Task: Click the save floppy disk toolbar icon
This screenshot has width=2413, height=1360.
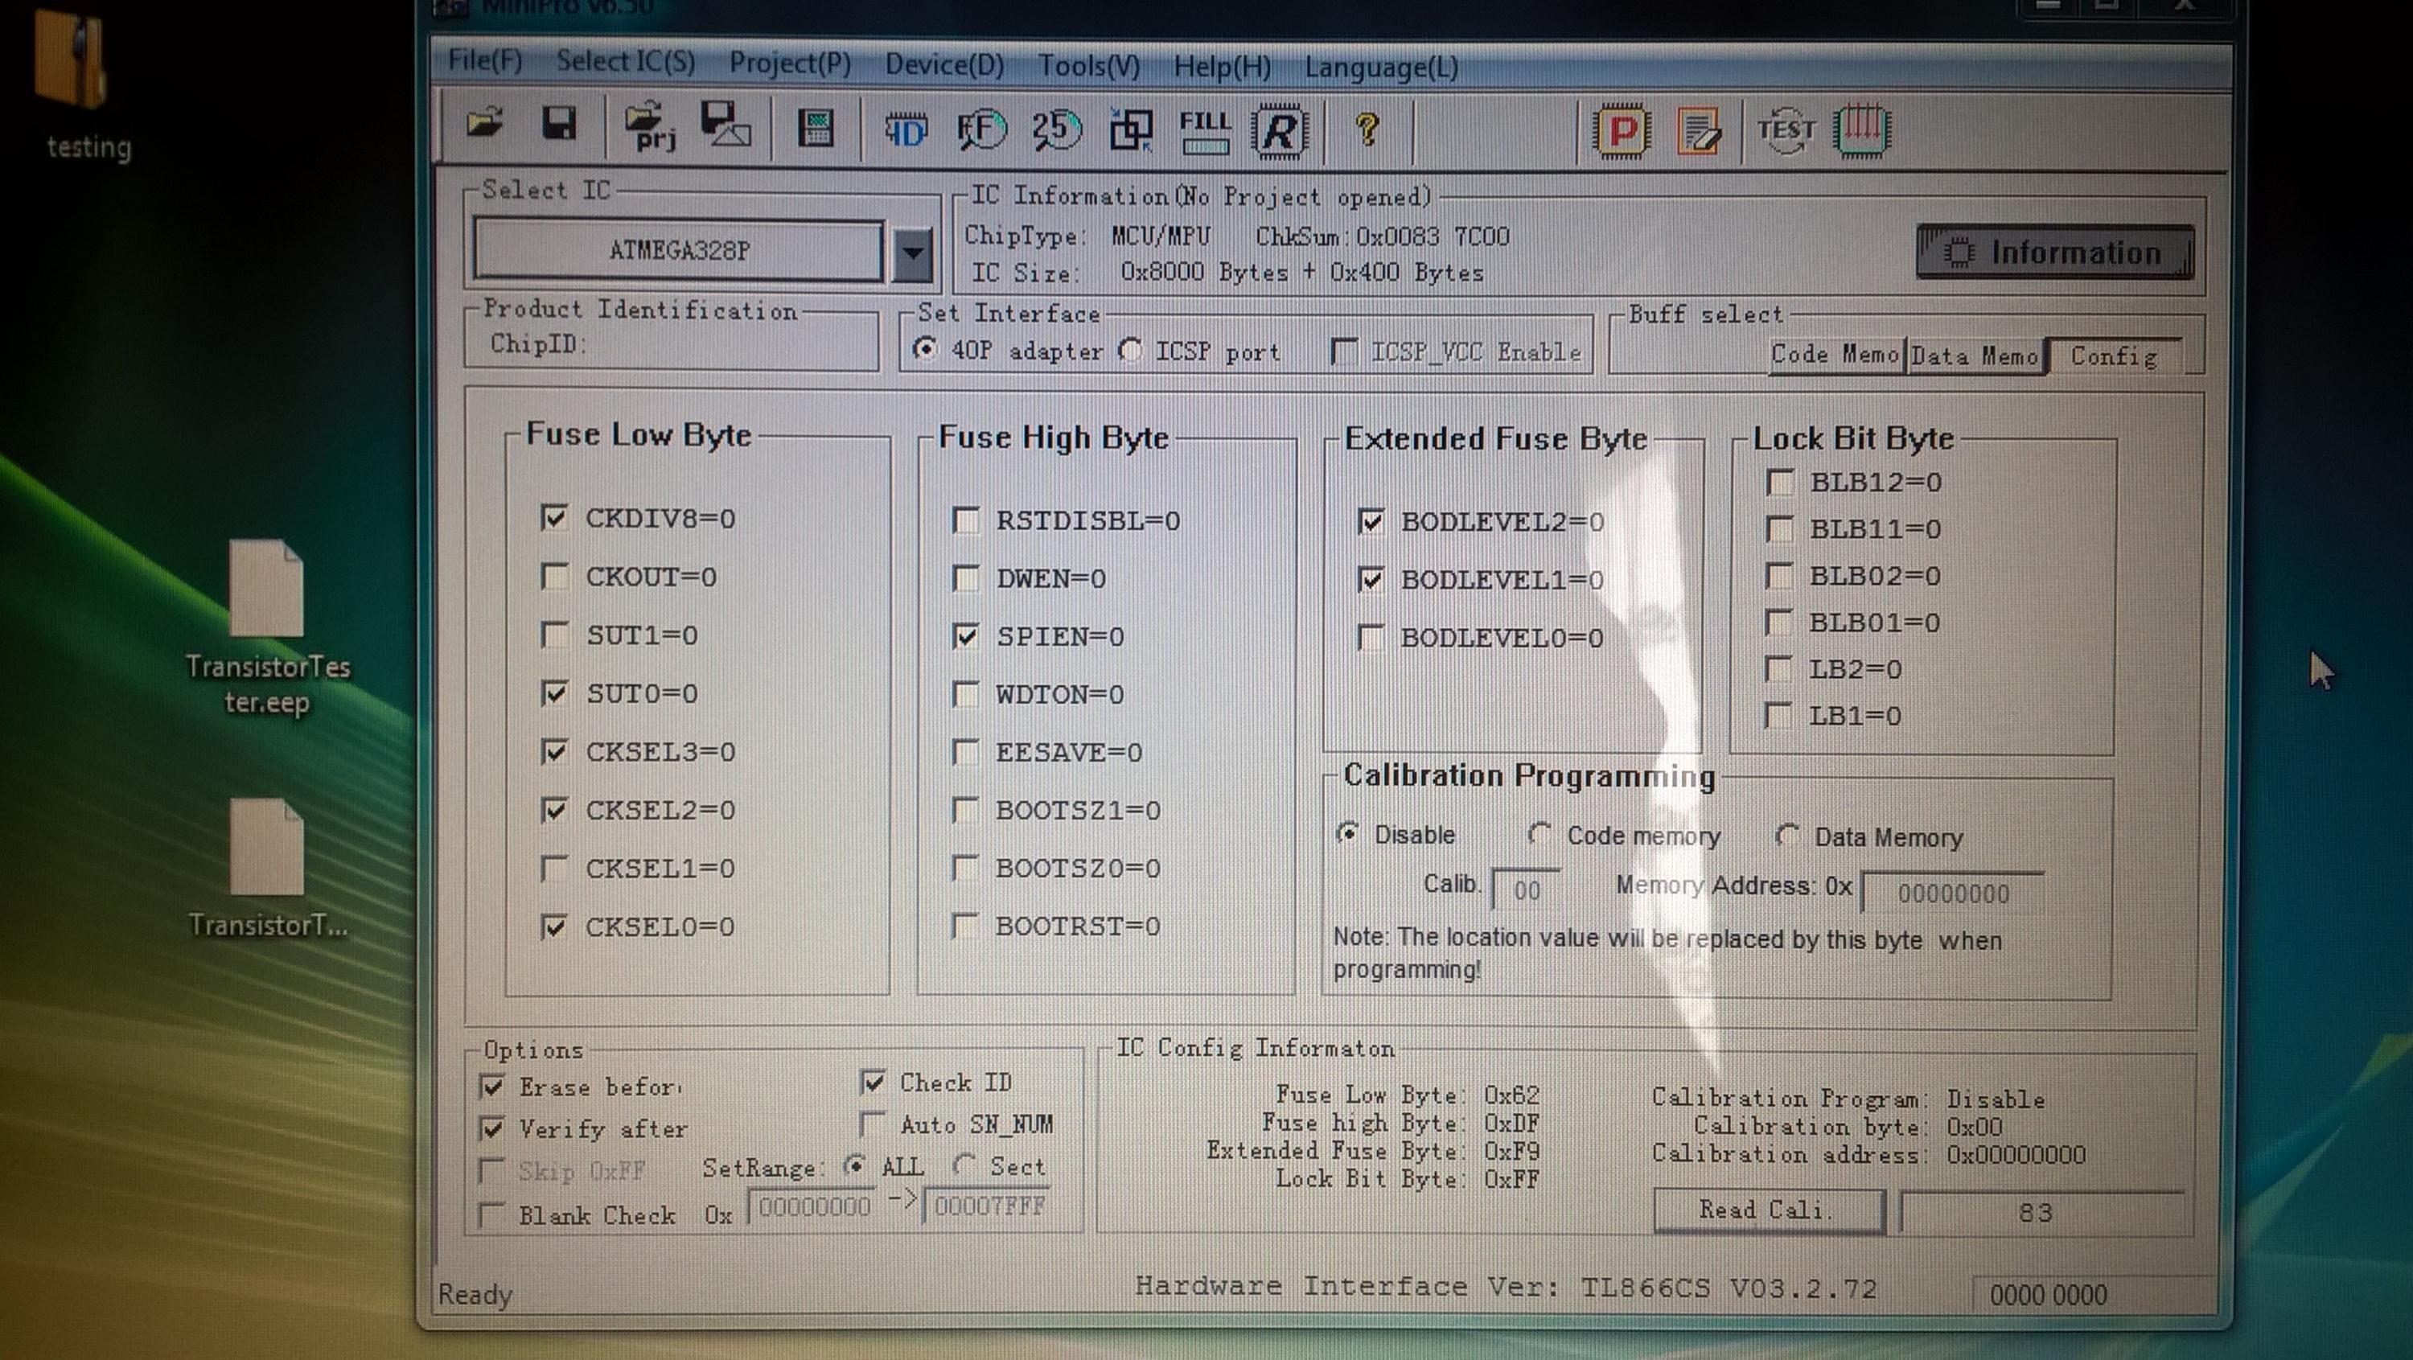Action: click(x=558, y=125)
